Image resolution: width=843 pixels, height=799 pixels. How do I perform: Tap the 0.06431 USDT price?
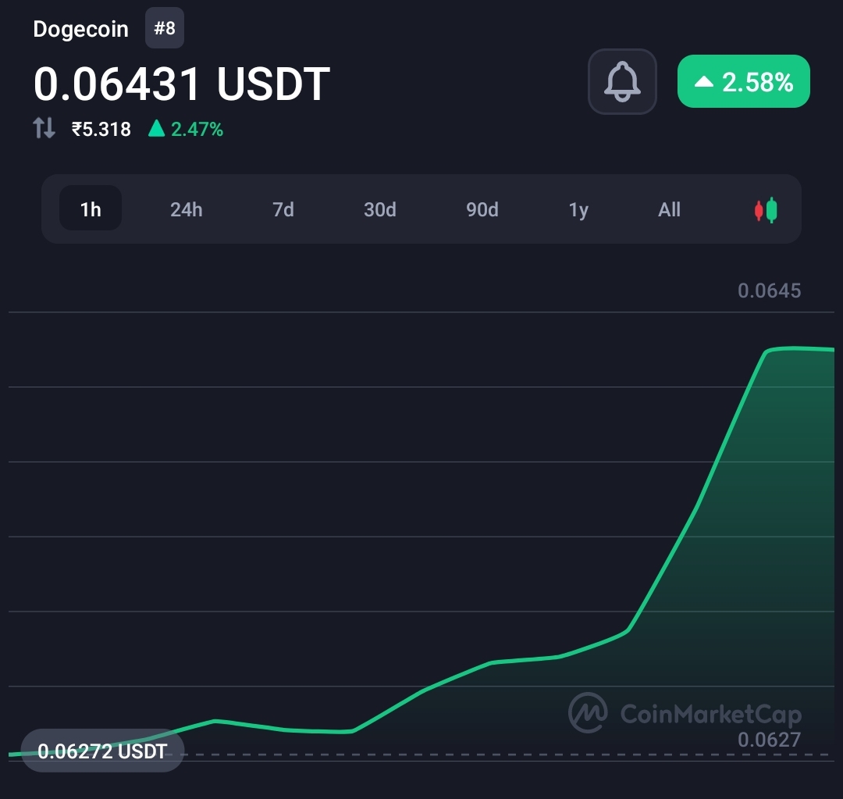(182, 84)
